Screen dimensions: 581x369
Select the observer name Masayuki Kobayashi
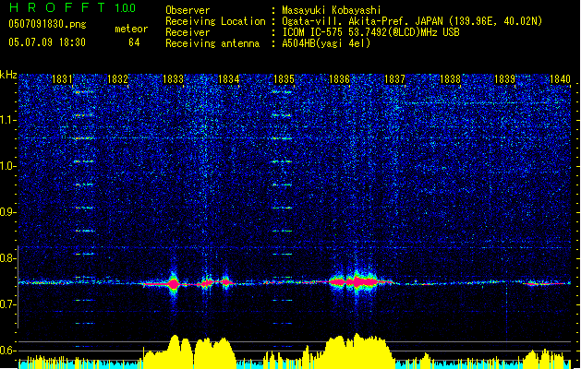[332, 10]
